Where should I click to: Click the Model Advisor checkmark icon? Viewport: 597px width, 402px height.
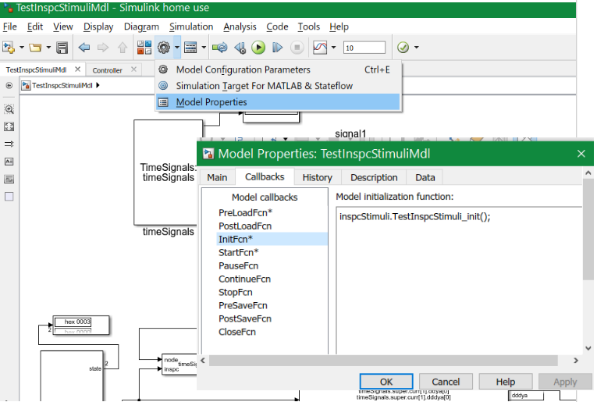point(403,48)
